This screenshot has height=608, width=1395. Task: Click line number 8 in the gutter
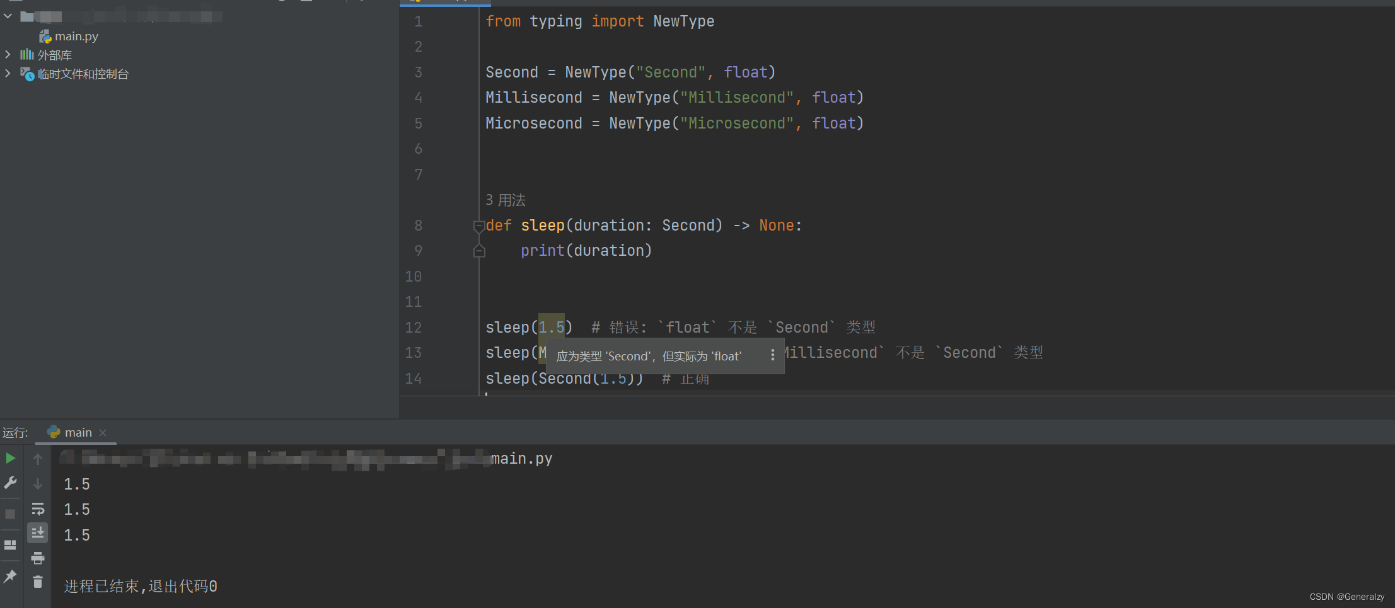[x=419, y=226]
